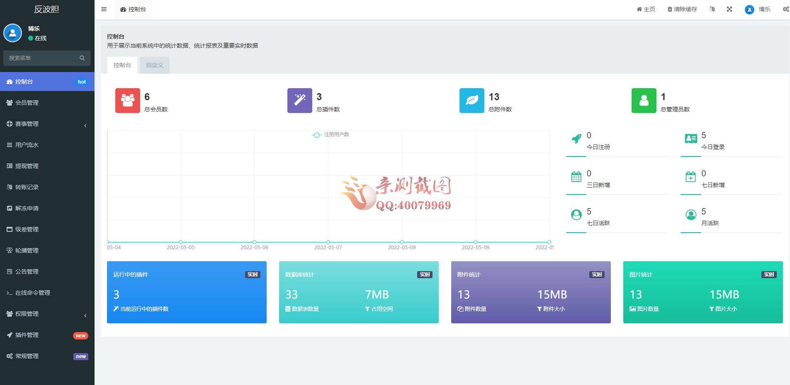790x385 pixels.
Task: Click the language switch icon in header
Action: coord(712,9)
